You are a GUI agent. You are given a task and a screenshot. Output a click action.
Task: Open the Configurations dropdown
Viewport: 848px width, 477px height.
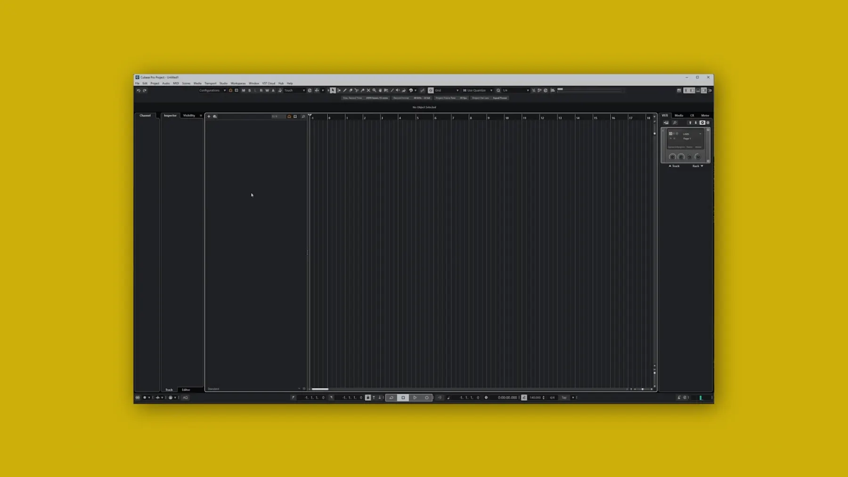coord(212,90)
